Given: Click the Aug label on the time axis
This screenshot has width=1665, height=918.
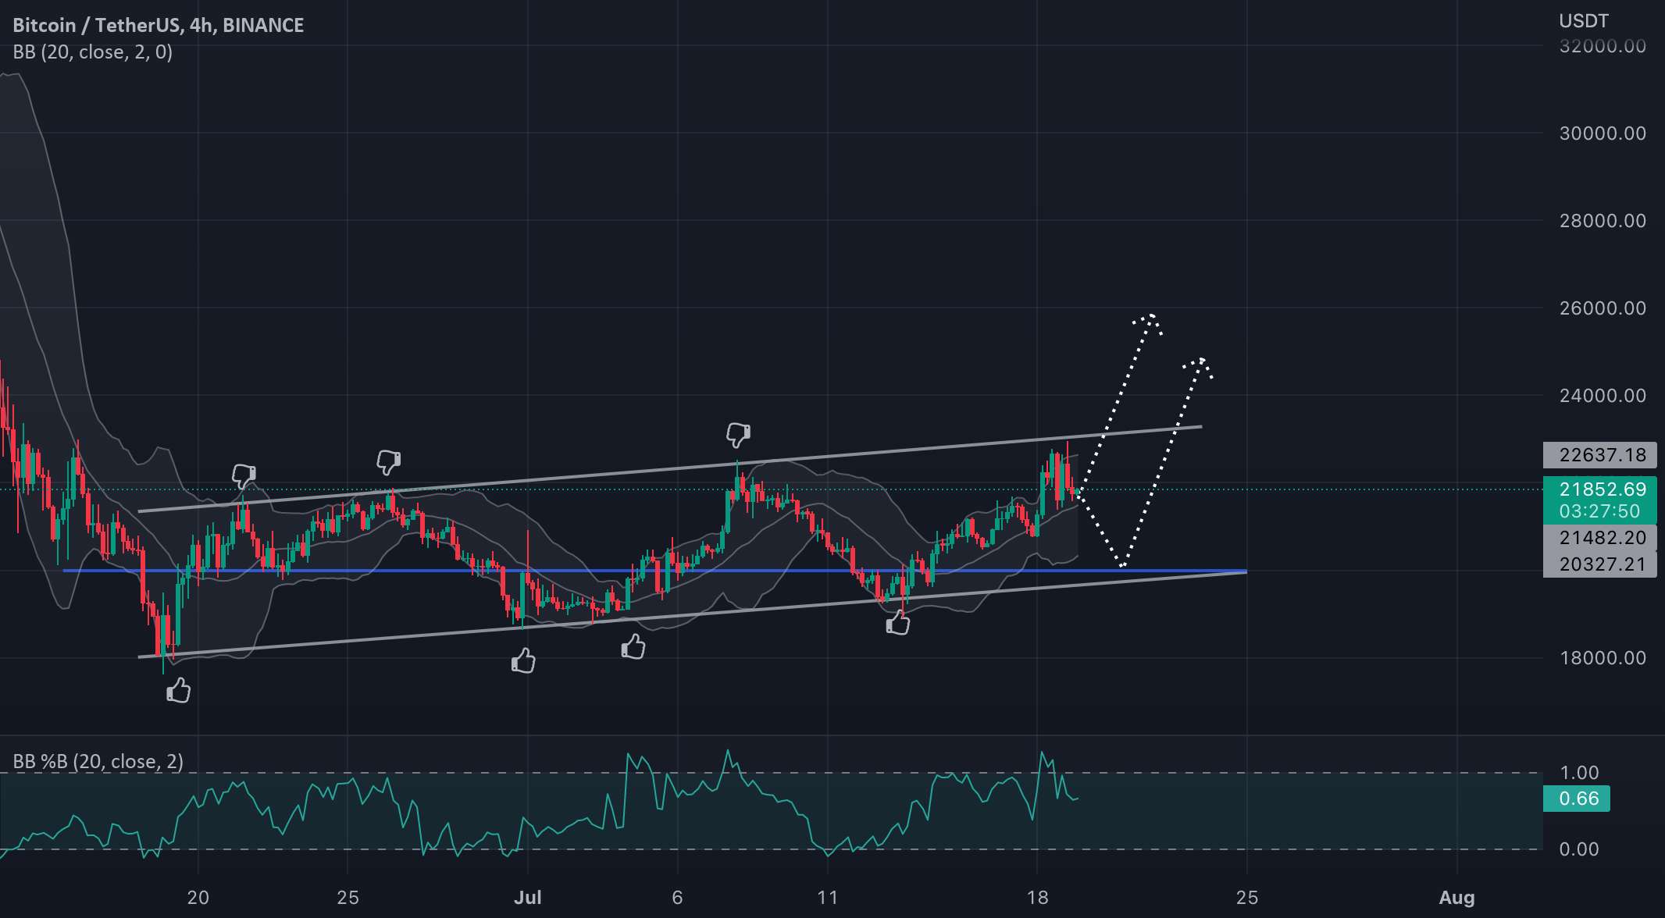Looking at the screenshot, I should (x=1457, y=898).
